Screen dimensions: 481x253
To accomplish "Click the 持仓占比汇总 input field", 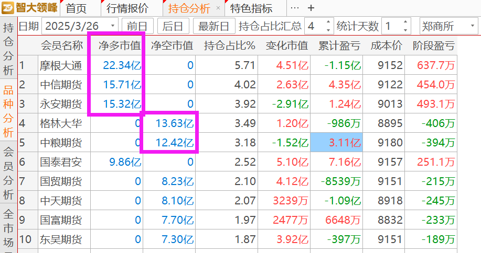I will 315,26.
